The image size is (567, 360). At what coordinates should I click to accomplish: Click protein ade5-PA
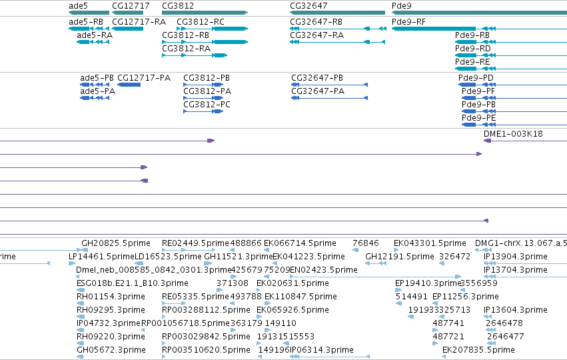(98, 91)
